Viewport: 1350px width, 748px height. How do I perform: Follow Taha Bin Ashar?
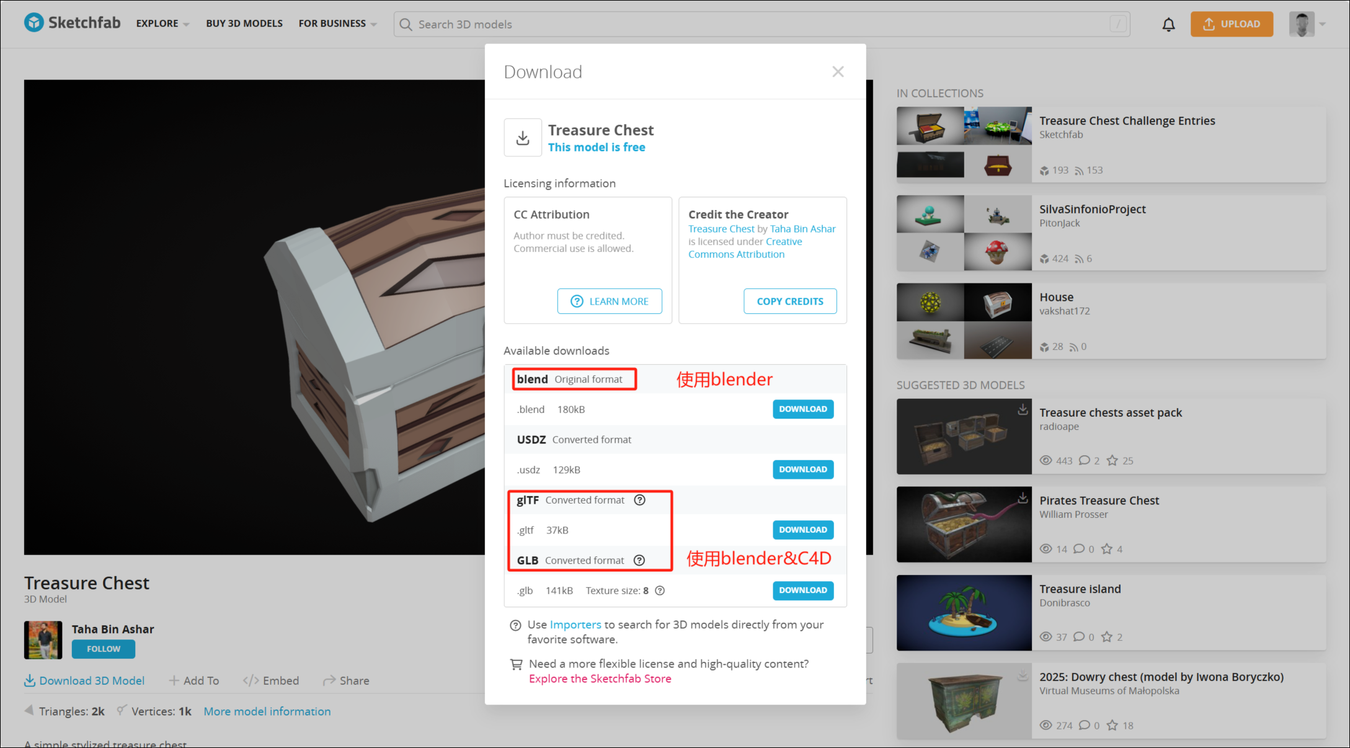103,649
